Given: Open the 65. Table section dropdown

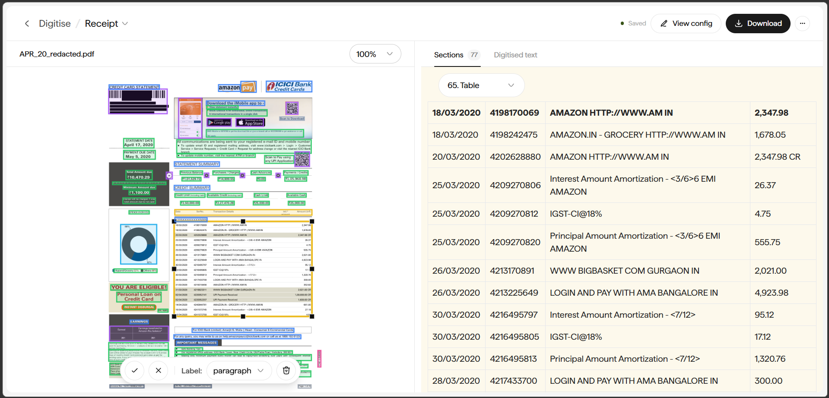Looking at the screenshot, I should point(481,85).
